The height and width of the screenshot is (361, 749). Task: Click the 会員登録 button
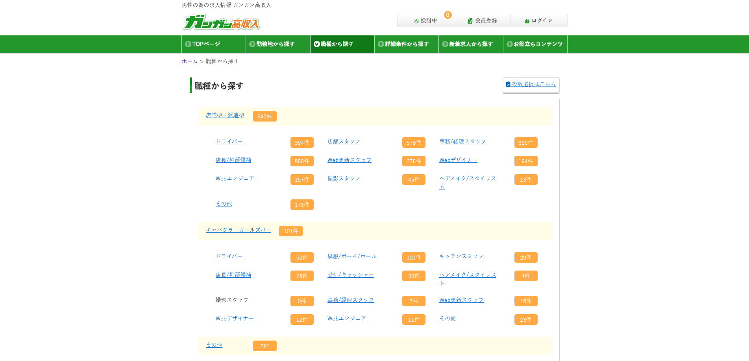[482, 20]
